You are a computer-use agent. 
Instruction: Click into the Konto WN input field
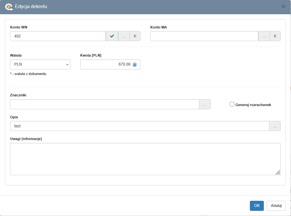58,36
